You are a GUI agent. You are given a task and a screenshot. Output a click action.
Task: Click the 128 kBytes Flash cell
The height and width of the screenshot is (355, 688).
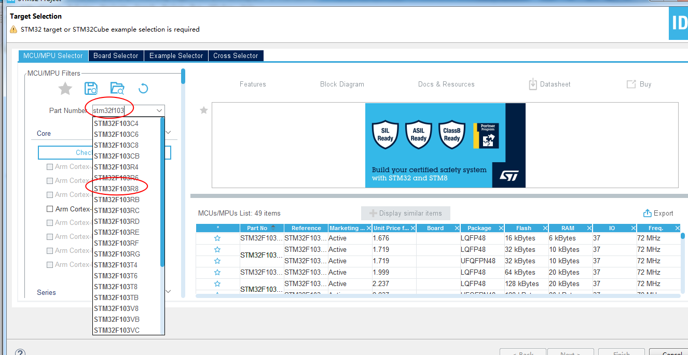point(525,284)
